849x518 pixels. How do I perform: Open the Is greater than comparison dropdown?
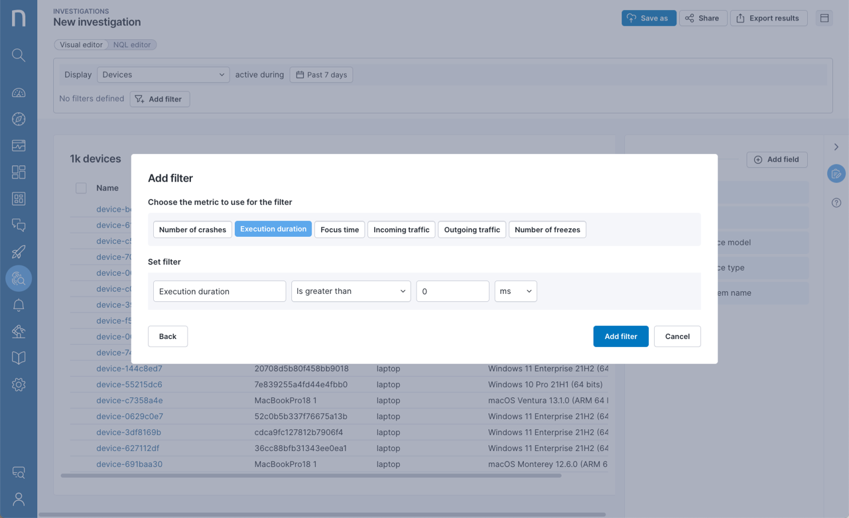[x=351, y=291]
